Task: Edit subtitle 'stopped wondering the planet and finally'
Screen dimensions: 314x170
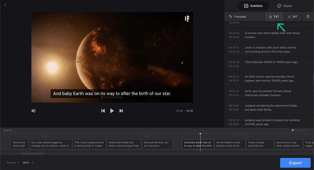Action: (271, 107)
